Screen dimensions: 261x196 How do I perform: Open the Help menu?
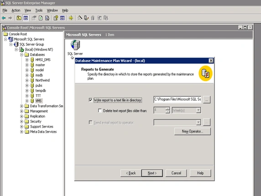point(65,10)
